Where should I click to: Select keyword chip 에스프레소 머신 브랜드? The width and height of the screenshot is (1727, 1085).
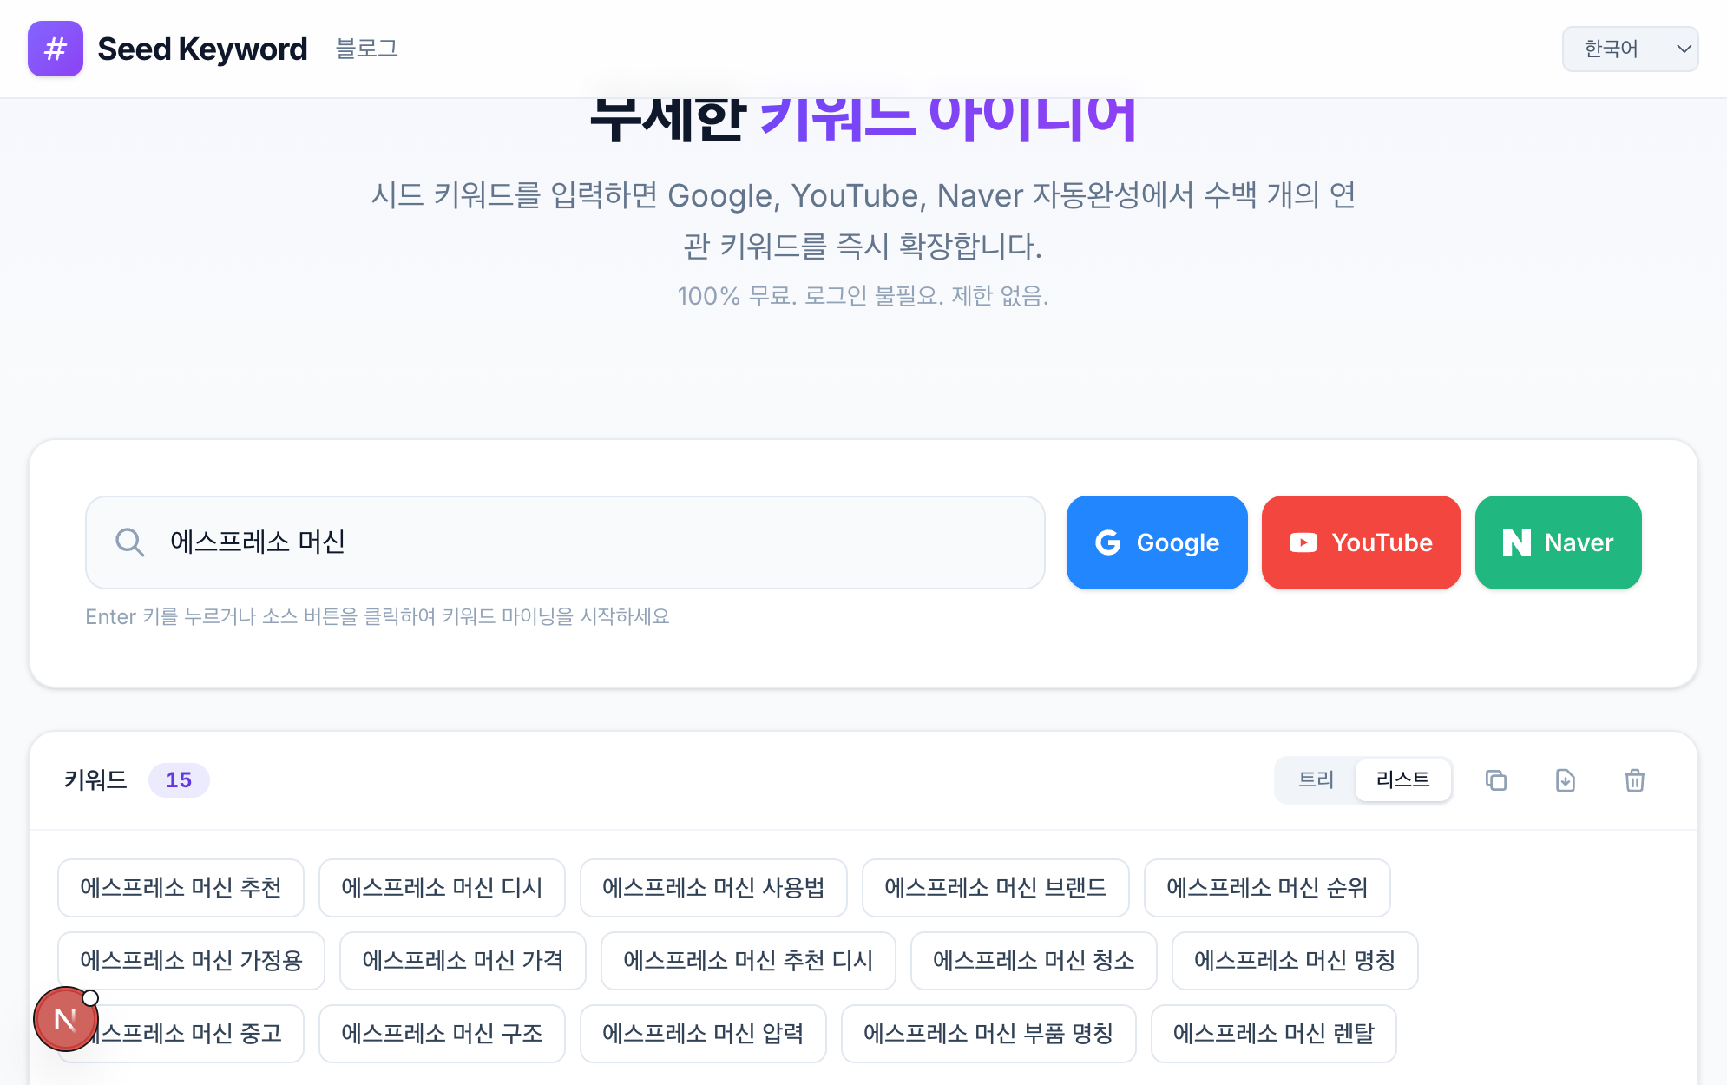pos(995,888)
